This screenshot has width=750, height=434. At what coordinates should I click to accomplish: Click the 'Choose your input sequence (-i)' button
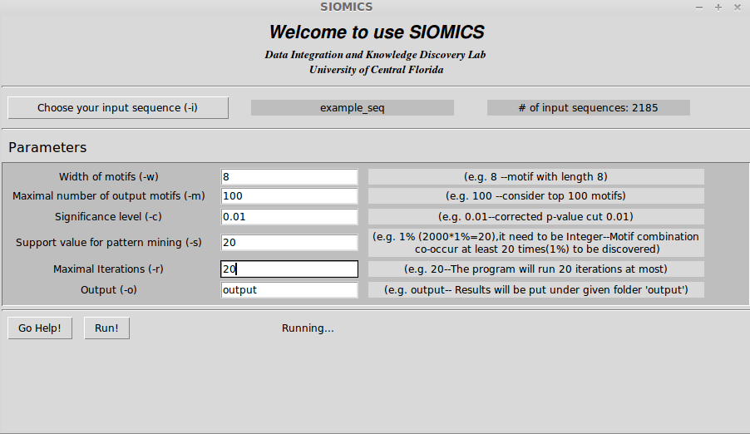click(118, 107)
